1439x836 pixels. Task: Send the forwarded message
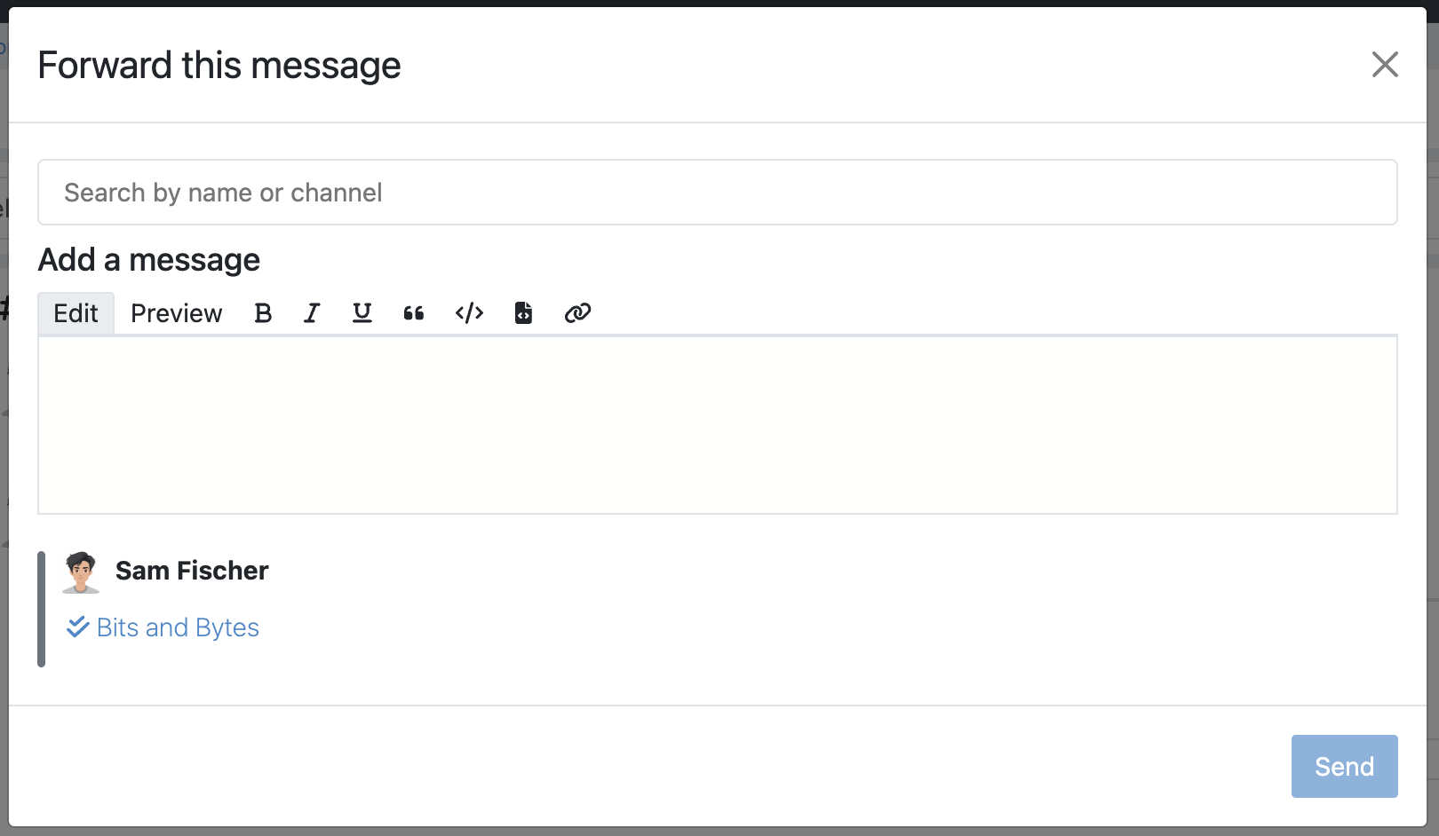point(1344,766)
